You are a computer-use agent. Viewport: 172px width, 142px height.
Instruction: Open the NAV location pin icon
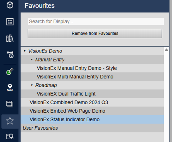(10, 88)
